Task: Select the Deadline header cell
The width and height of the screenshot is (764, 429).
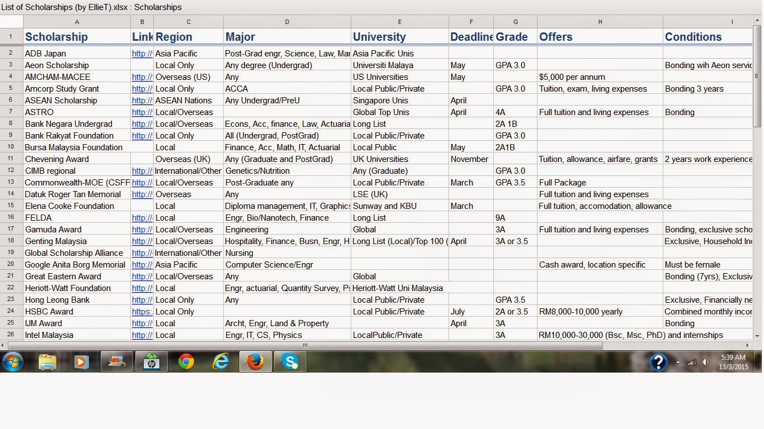Action: pyautogui.click(x=471, y=37)
